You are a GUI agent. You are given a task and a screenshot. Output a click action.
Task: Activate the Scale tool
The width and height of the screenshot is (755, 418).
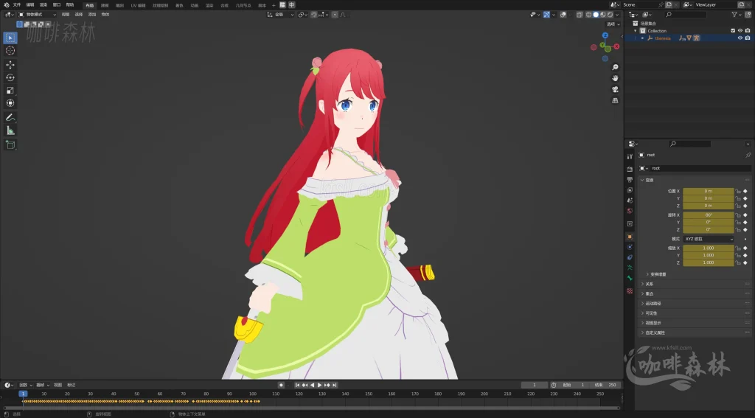click(10, 90)
